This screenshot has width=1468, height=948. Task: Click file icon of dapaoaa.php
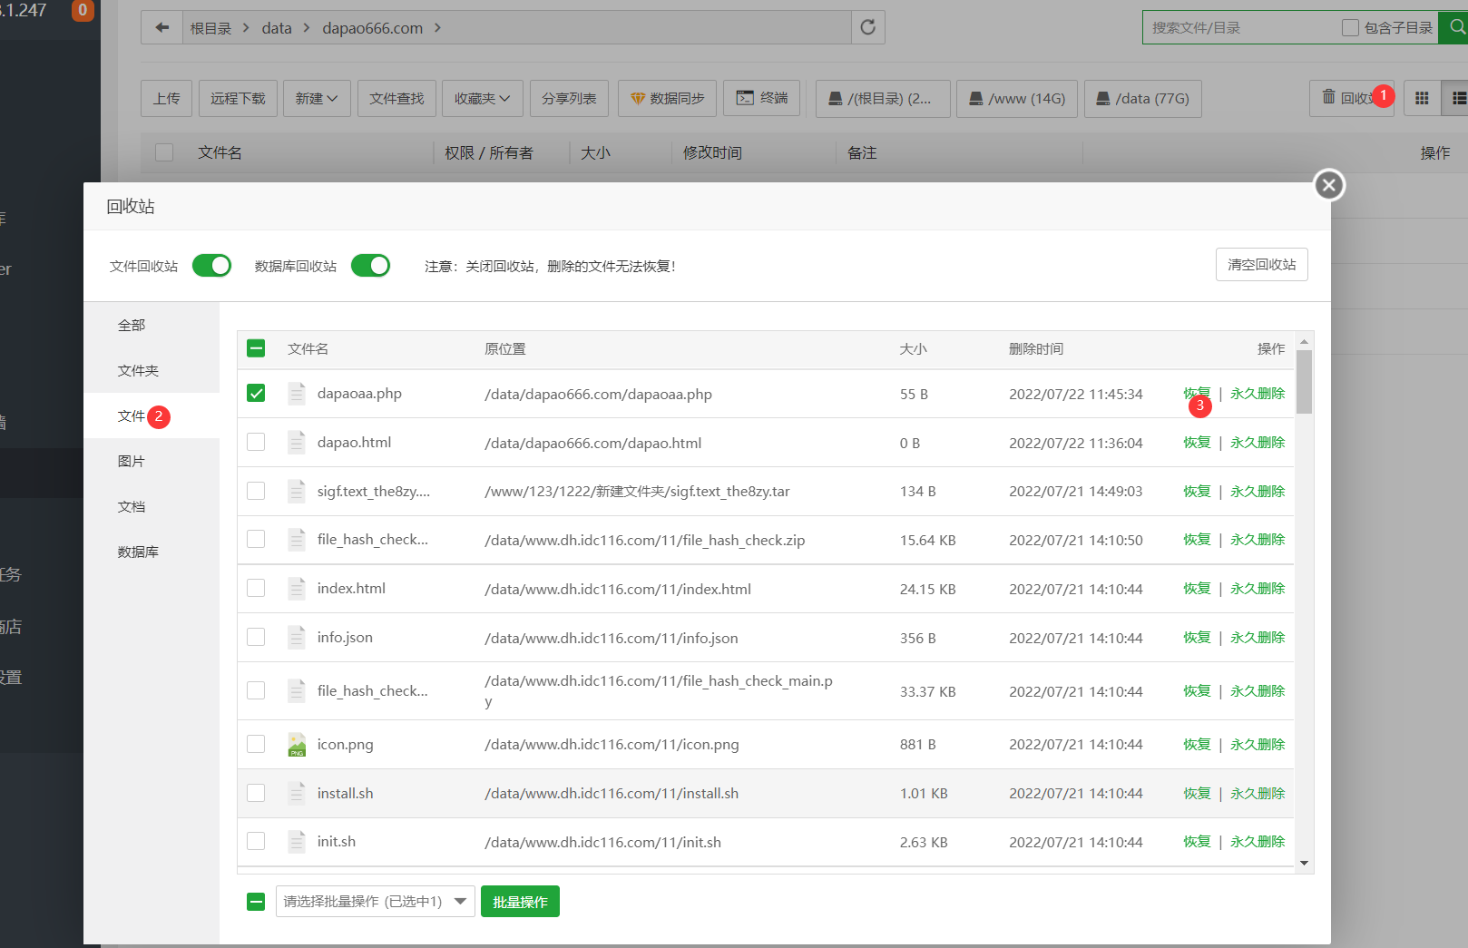[x=297, y=394]
